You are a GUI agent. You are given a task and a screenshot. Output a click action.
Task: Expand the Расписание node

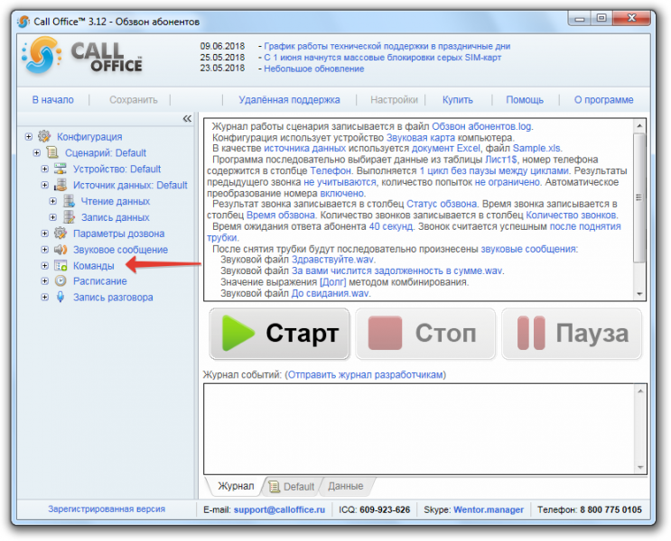tap(44, 281)
